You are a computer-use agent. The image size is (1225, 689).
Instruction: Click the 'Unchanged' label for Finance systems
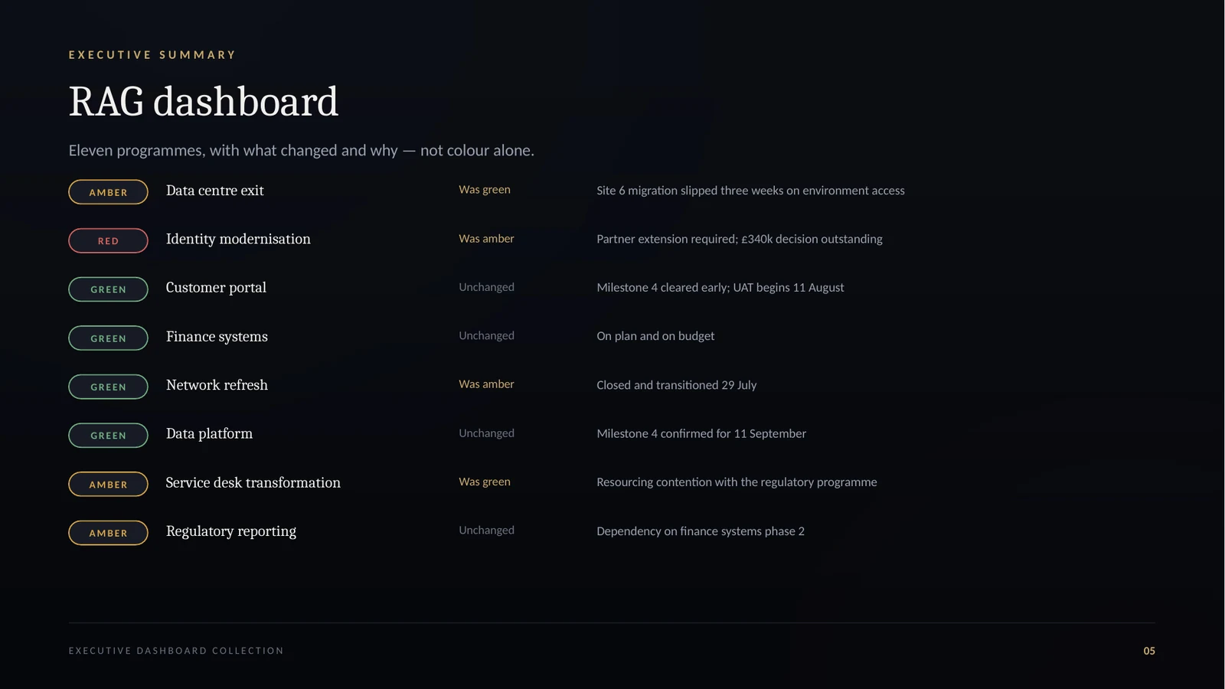(x=486, y=335)
